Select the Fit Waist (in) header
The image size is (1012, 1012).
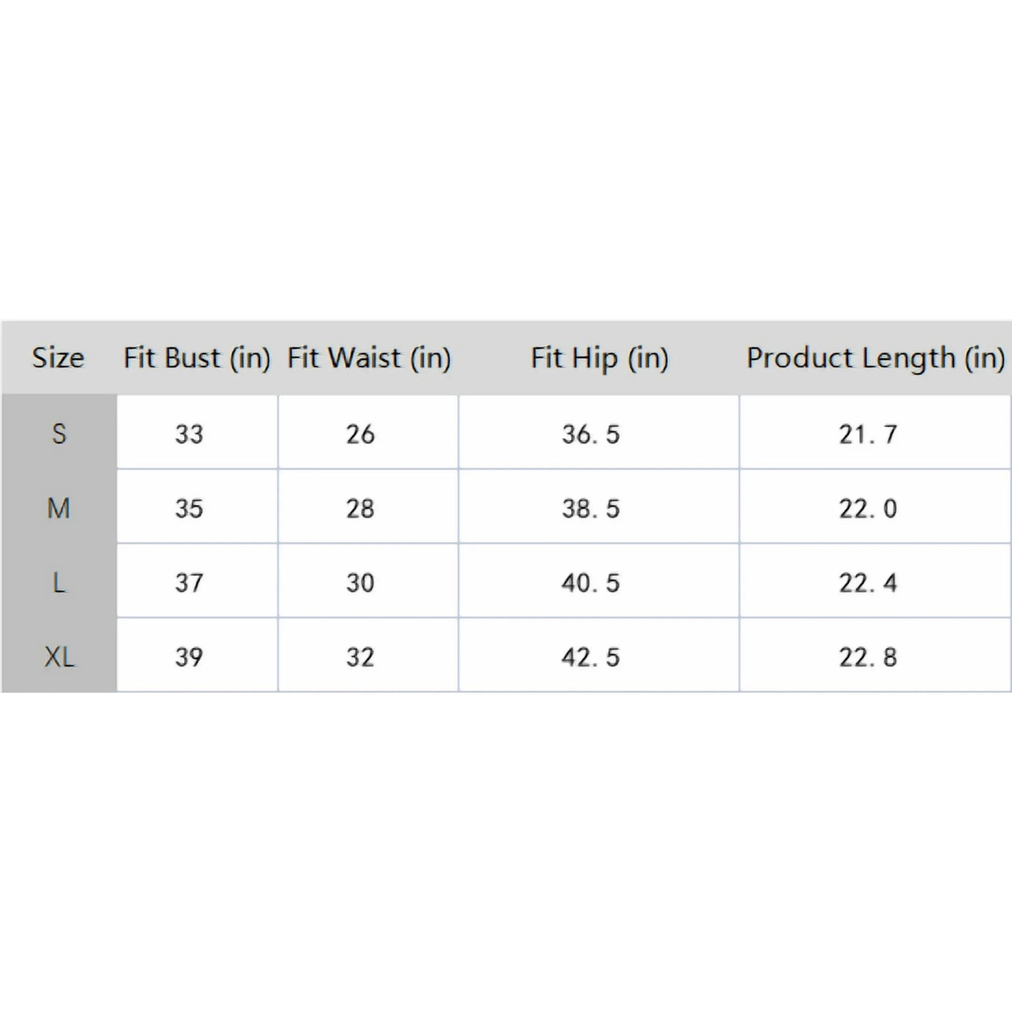point(368,358)
